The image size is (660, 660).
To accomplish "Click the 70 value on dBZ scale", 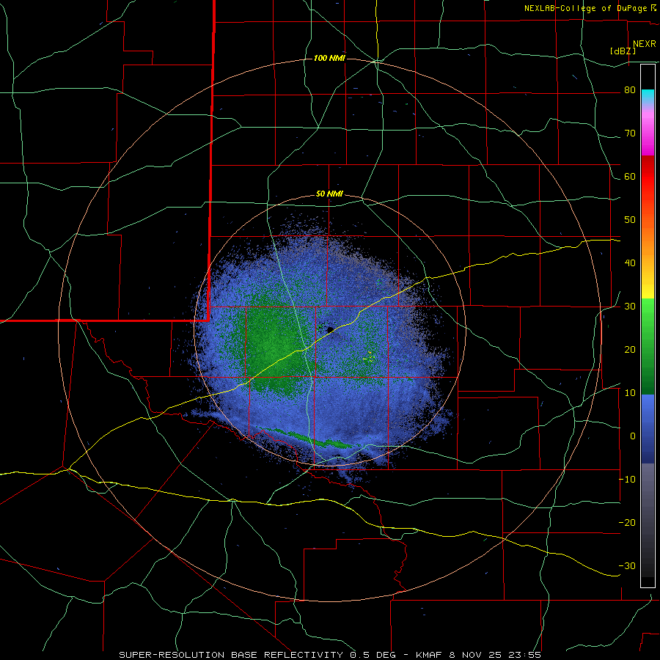I will (630, 133).
